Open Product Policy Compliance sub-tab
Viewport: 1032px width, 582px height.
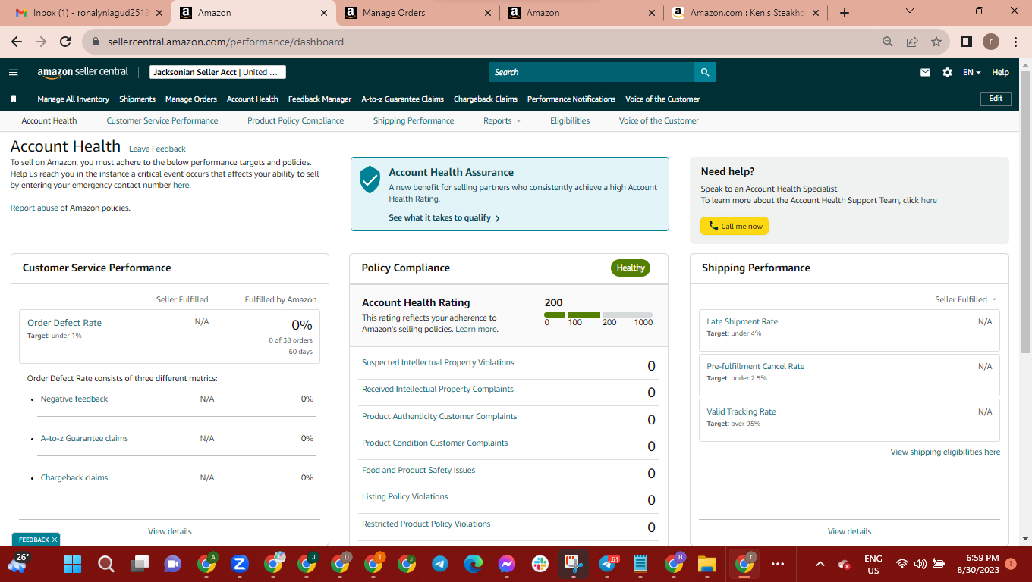click(295, 120)
